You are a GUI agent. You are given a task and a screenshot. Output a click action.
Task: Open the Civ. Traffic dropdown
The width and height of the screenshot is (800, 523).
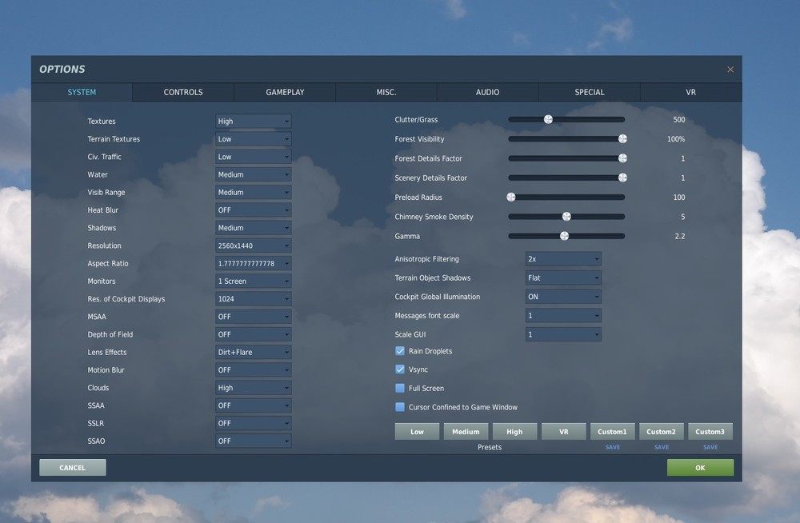tap(253, 157)
